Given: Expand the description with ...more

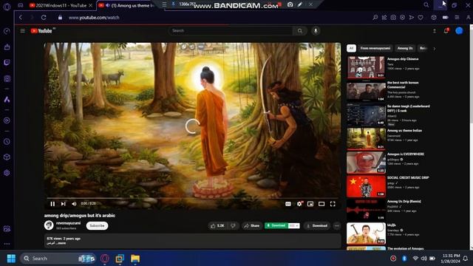Looking at the screenshot, I should tap(61, 243).
